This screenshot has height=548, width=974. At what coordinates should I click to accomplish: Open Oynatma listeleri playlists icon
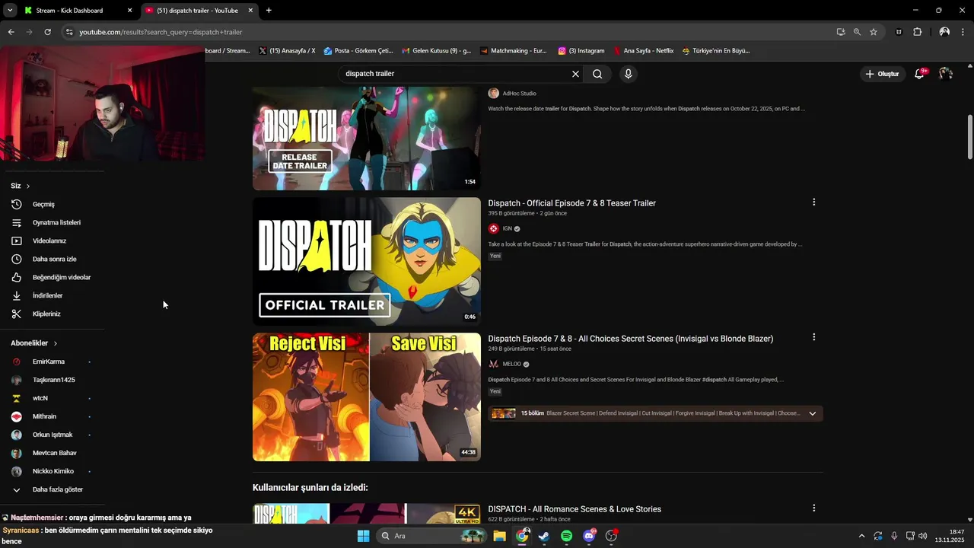click(17, 222)
